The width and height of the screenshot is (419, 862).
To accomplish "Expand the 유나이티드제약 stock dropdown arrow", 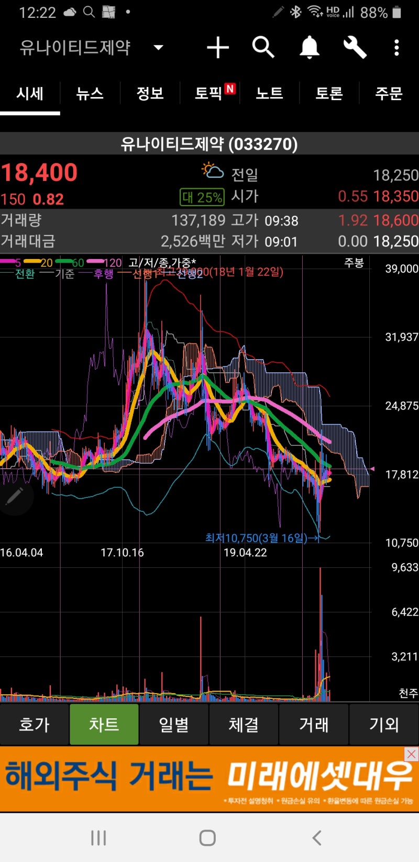I will tap(158, 48).
